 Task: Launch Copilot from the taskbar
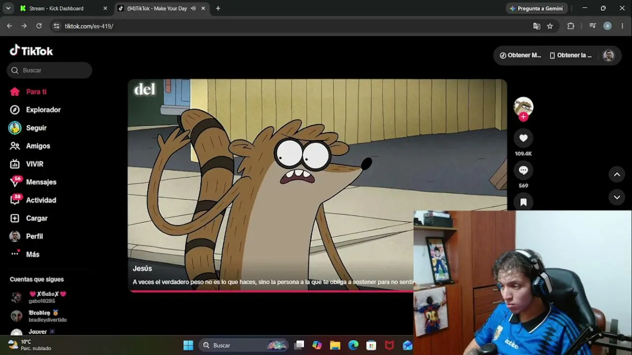coord(317,345)
